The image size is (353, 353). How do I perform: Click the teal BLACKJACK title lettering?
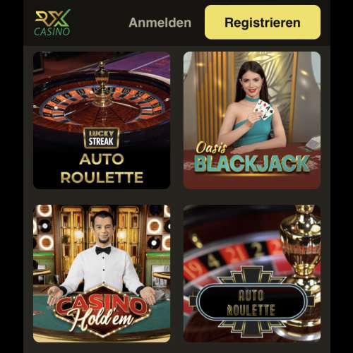pos(252,164)
